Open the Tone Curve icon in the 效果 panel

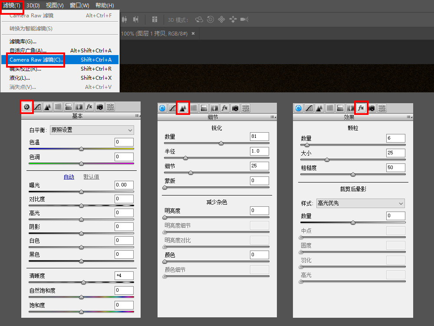point(309,108)
